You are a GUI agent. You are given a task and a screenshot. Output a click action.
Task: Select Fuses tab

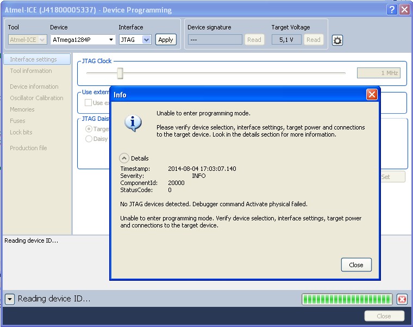pos(17,121)
